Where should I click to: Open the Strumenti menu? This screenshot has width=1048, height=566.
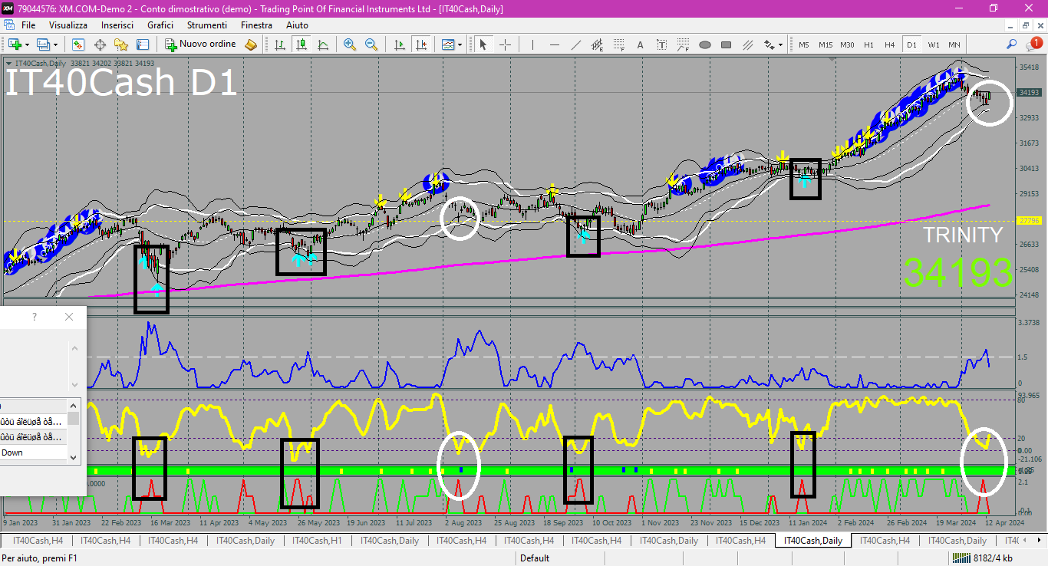tap(207, 25)
